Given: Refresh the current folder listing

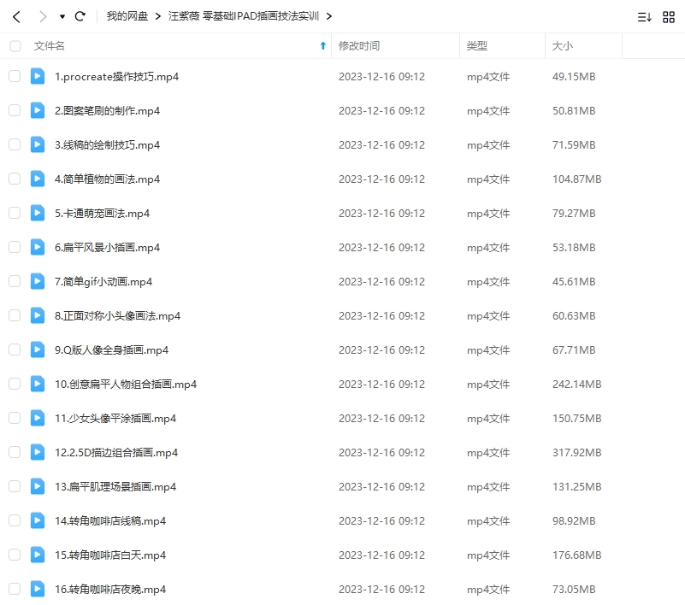Looking at the screenshot, I should coord(80,16).
